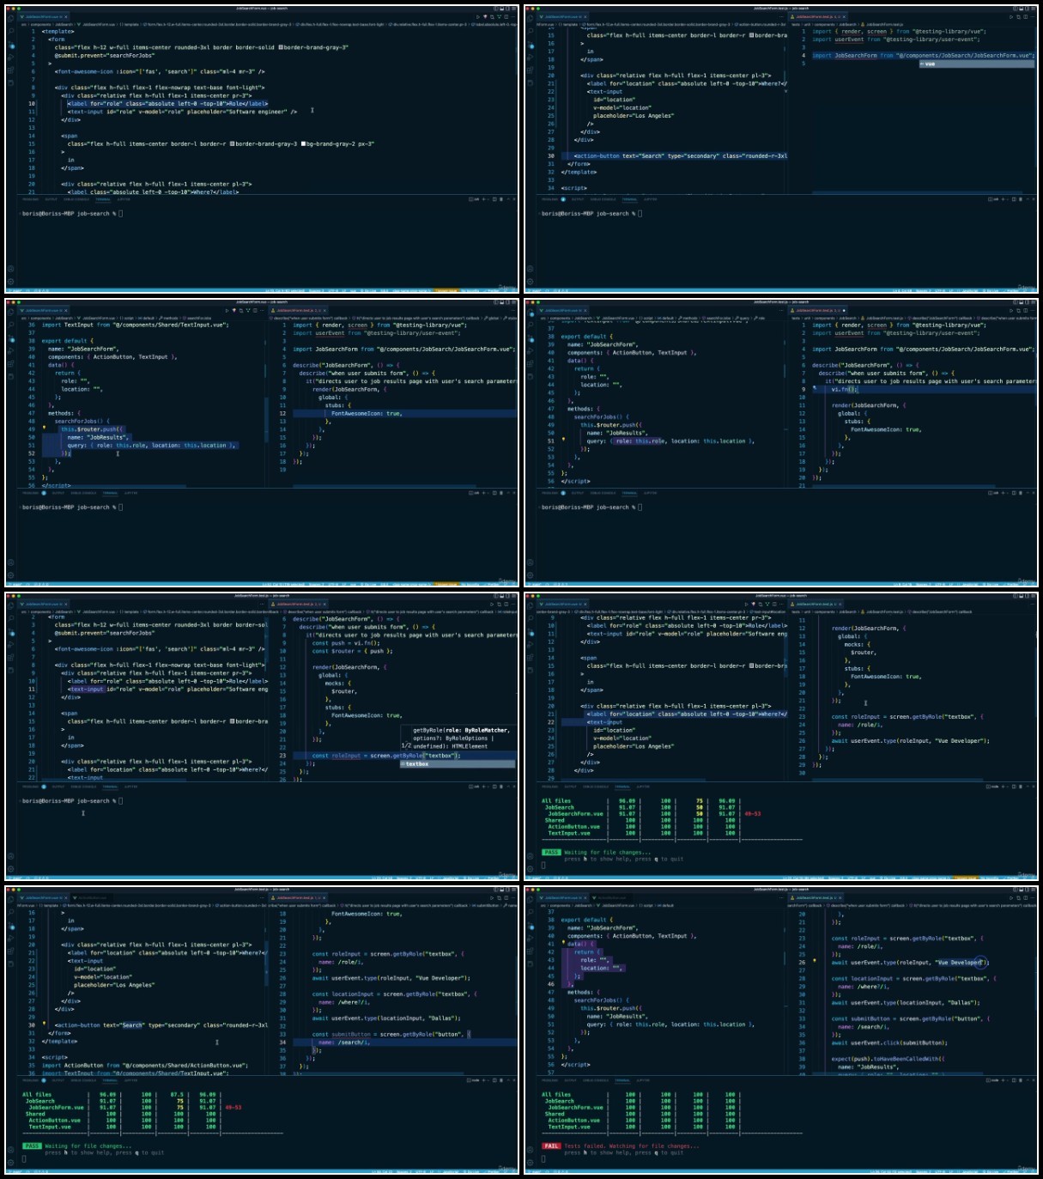Screen dimensions: 1043x1179
Task: Click PASS badge in screenshot with 87.5 coverage
Action: [32, 1146]
